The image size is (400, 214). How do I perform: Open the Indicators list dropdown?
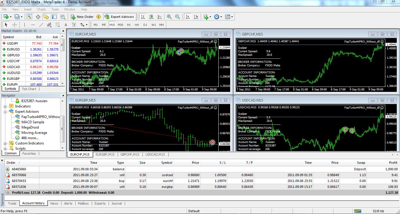[207, 17]
